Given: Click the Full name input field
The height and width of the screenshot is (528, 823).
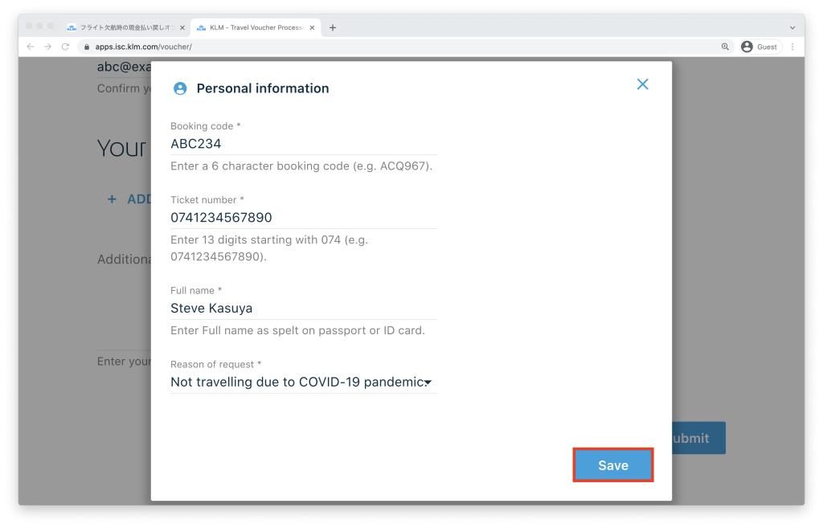Looking at the screenshot, I should point(303,308).
